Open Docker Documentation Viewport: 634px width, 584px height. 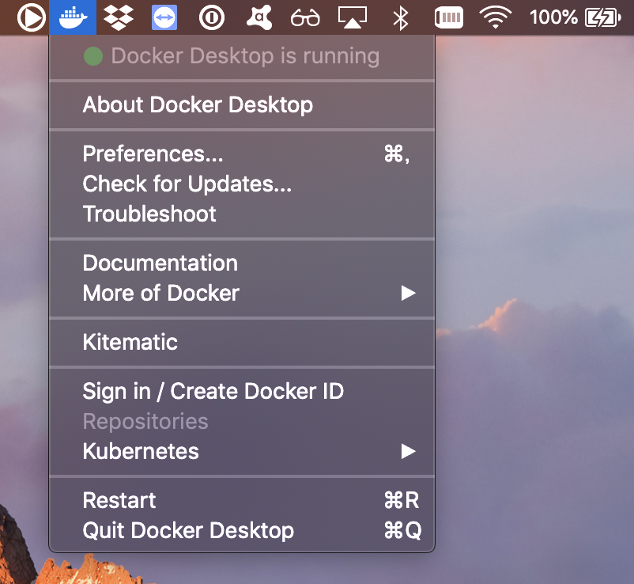tap(242, 263)
